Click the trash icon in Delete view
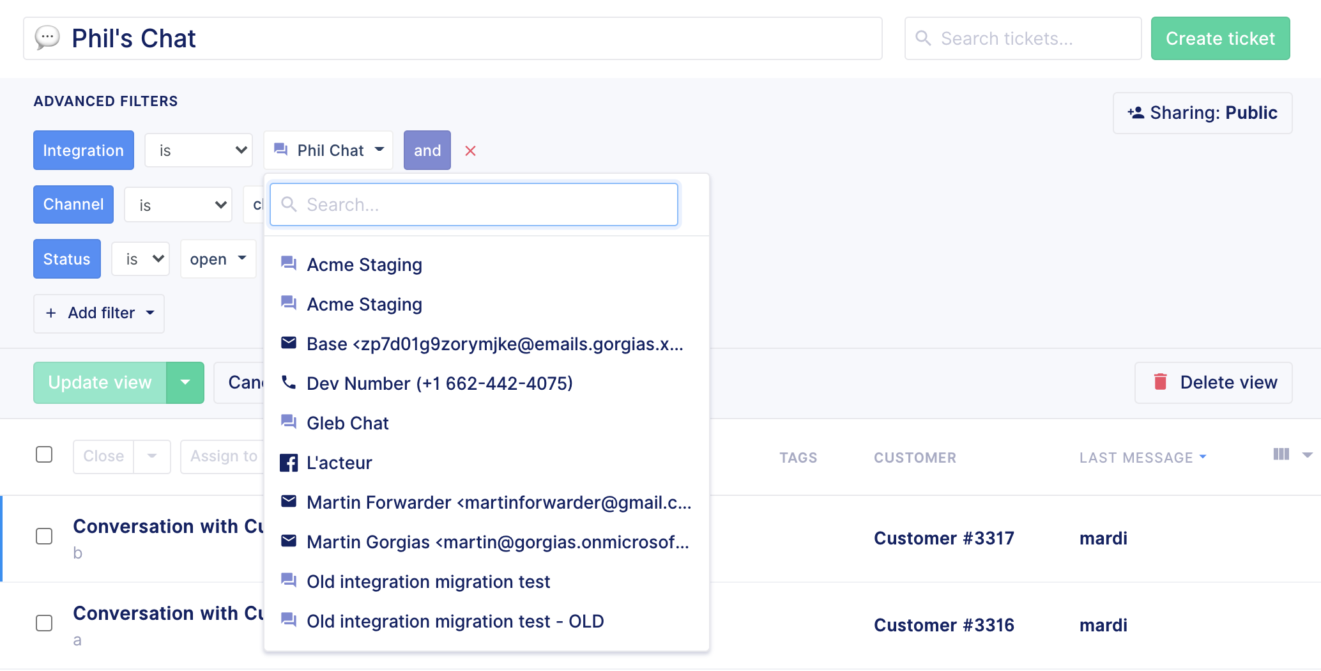 (1160, 382)
